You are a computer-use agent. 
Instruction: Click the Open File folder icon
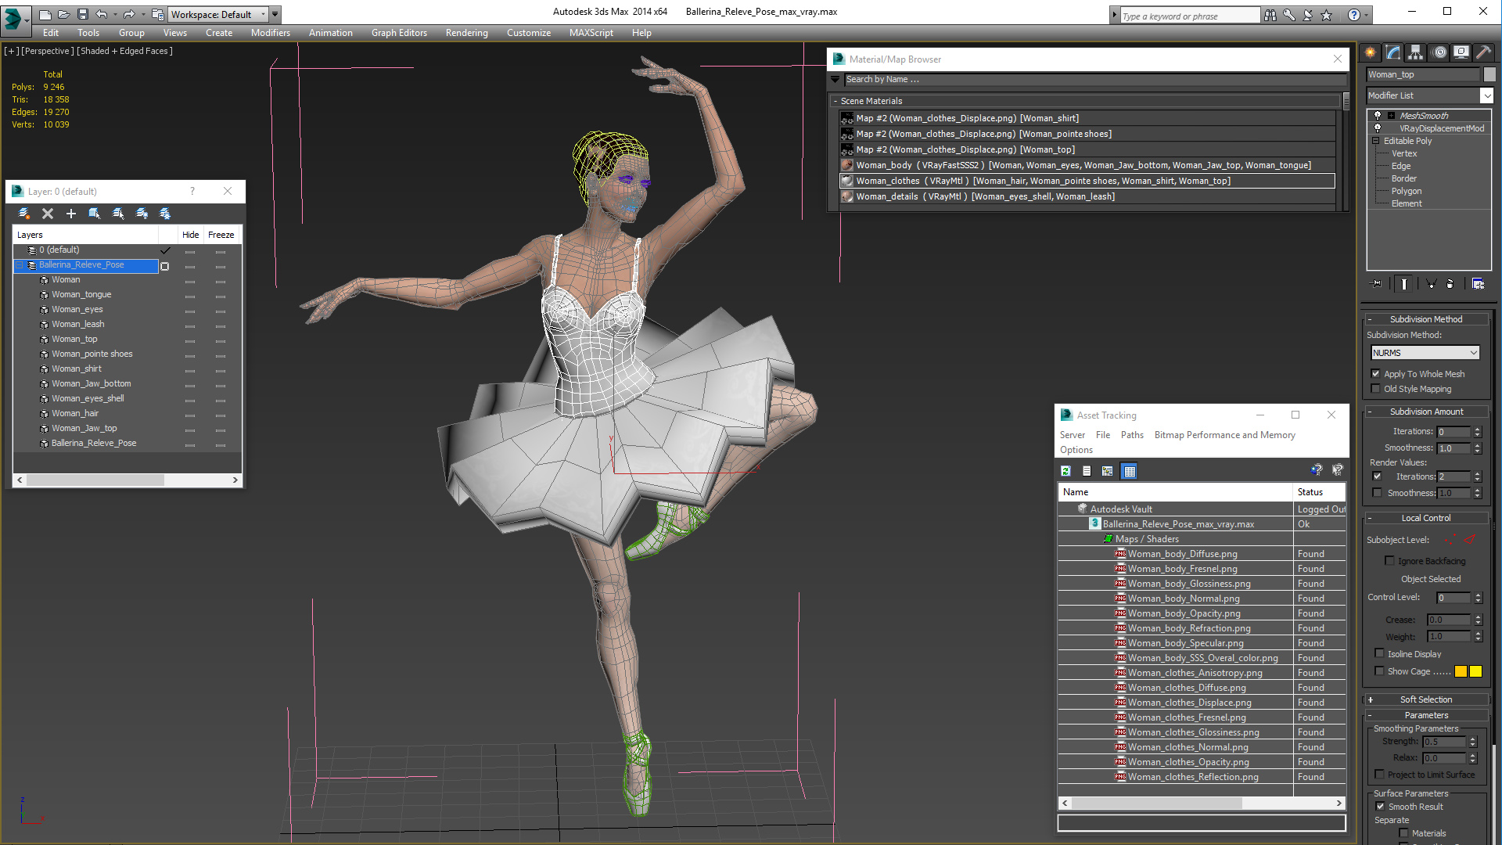point(63,14)
